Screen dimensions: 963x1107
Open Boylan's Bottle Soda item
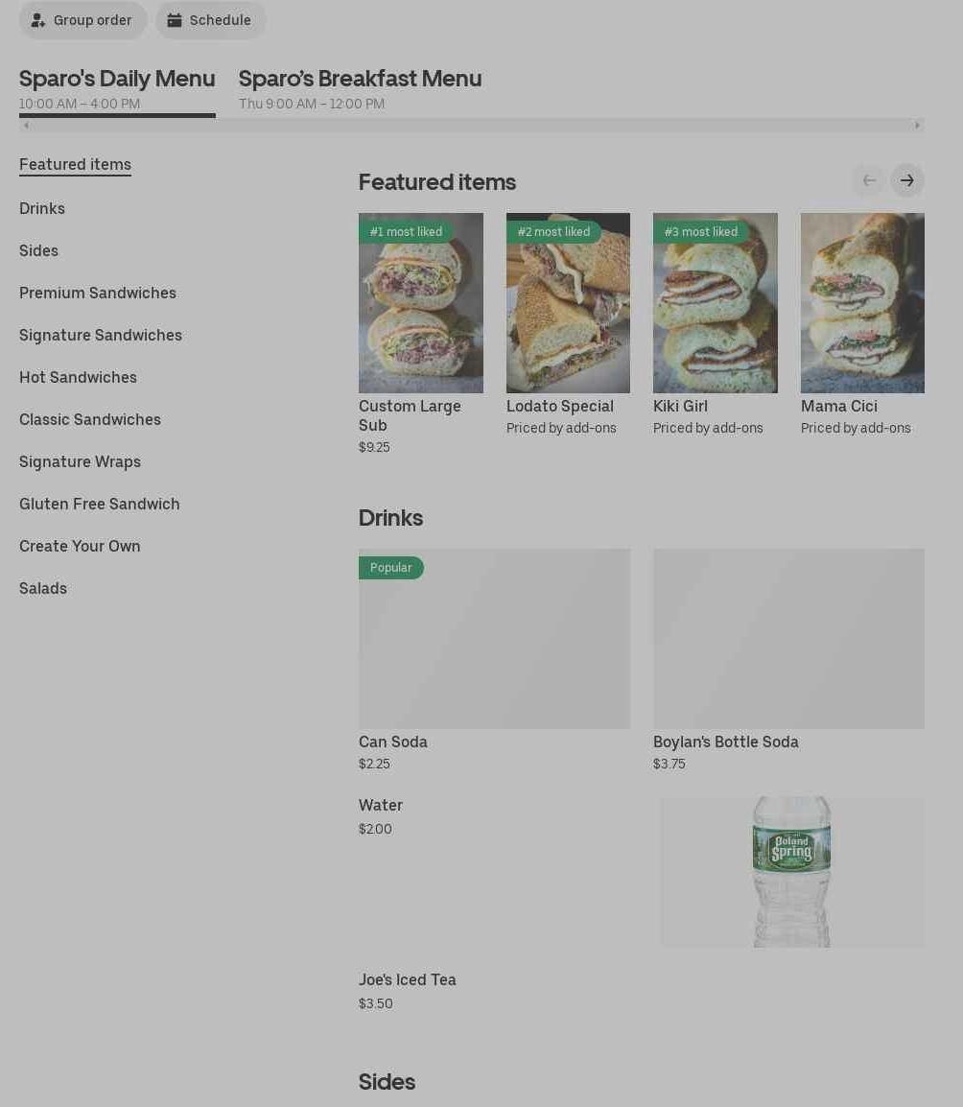pyautogui.click(x=788, y=660)
